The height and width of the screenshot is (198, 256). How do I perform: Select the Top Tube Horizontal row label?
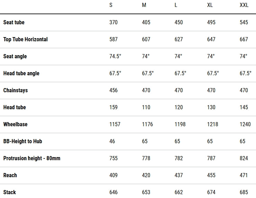click(x=25, y=39)
